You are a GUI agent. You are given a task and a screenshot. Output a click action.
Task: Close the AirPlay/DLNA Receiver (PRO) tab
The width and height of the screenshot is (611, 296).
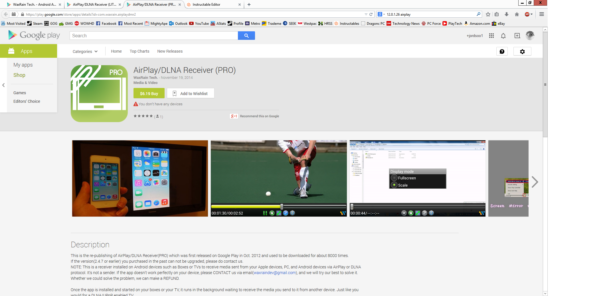(x=179, y=5)
